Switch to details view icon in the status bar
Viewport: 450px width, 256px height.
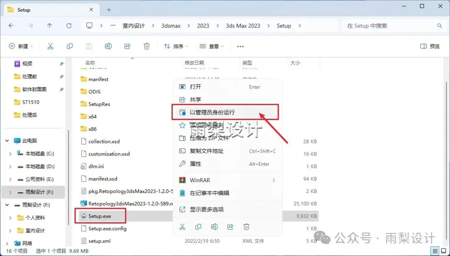point(435,251)
